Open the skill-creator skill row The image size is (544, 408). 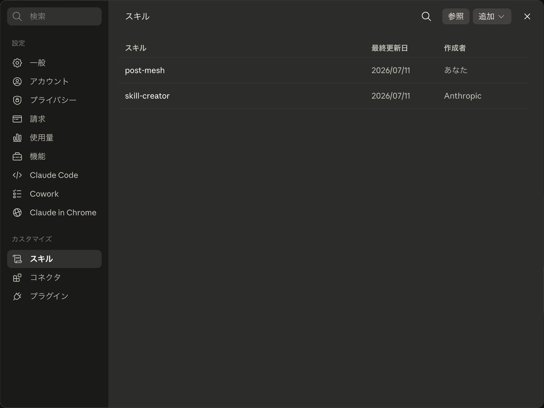[323, 96]
